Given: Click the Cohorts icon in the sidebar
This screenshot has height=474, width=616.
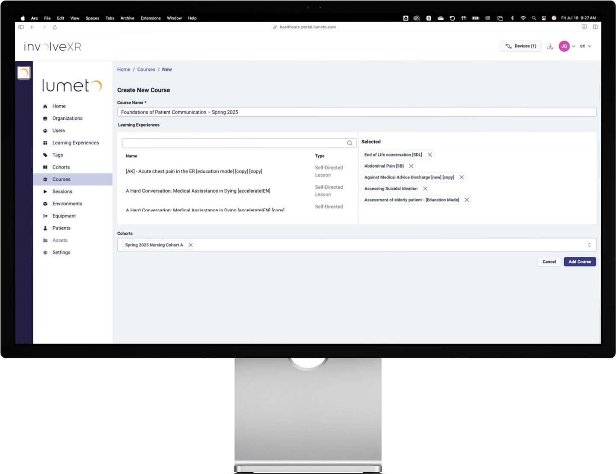Looking at the screenshot, I should coord(45,167).
